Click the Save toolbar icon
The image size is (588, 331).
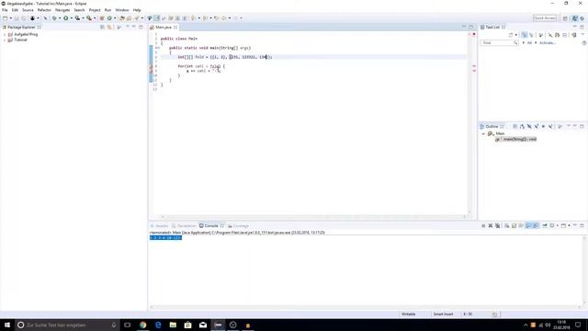[x=17, y=18]
